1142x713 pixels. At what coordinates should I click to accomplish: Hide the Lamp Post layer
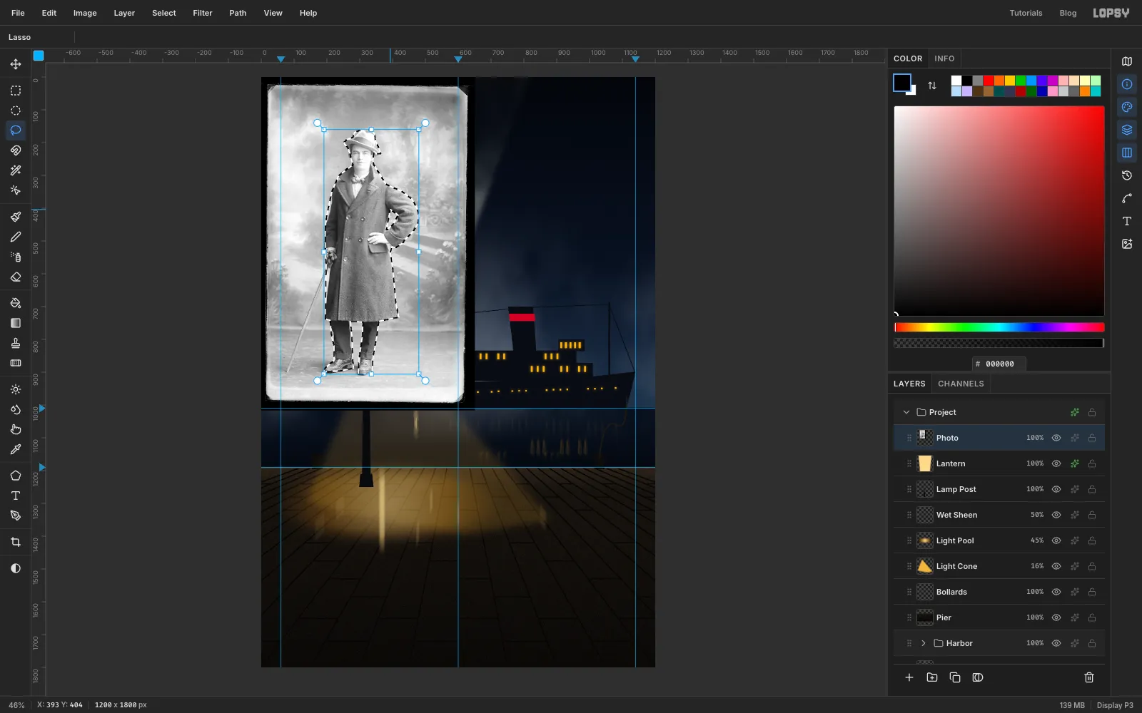click(1056, 489)
